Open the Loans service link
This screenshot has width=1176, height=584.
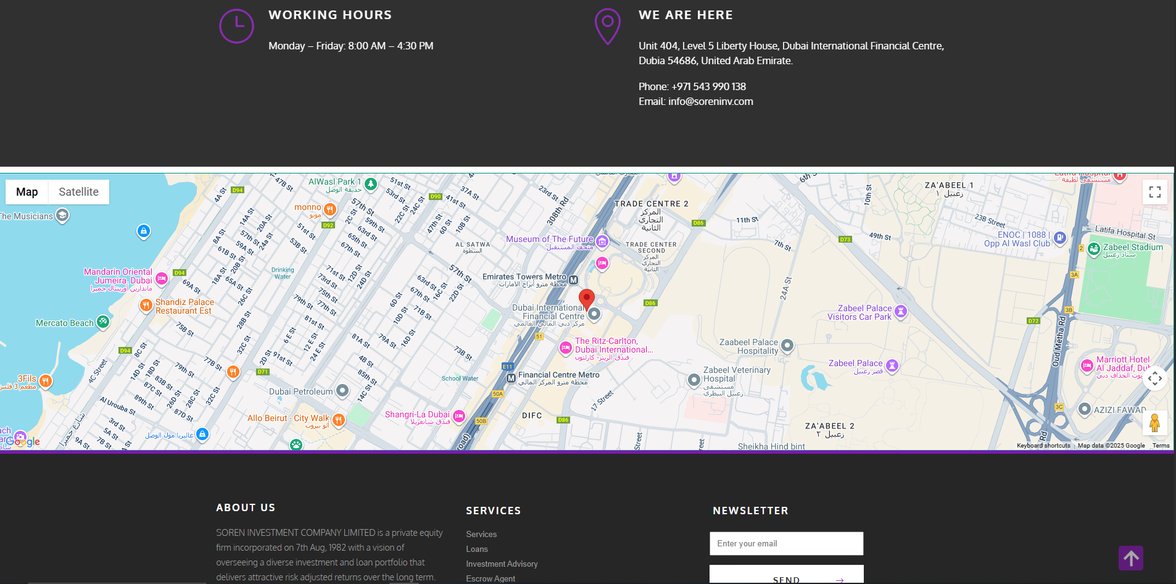pyautogui.click(x=477, y=549)
